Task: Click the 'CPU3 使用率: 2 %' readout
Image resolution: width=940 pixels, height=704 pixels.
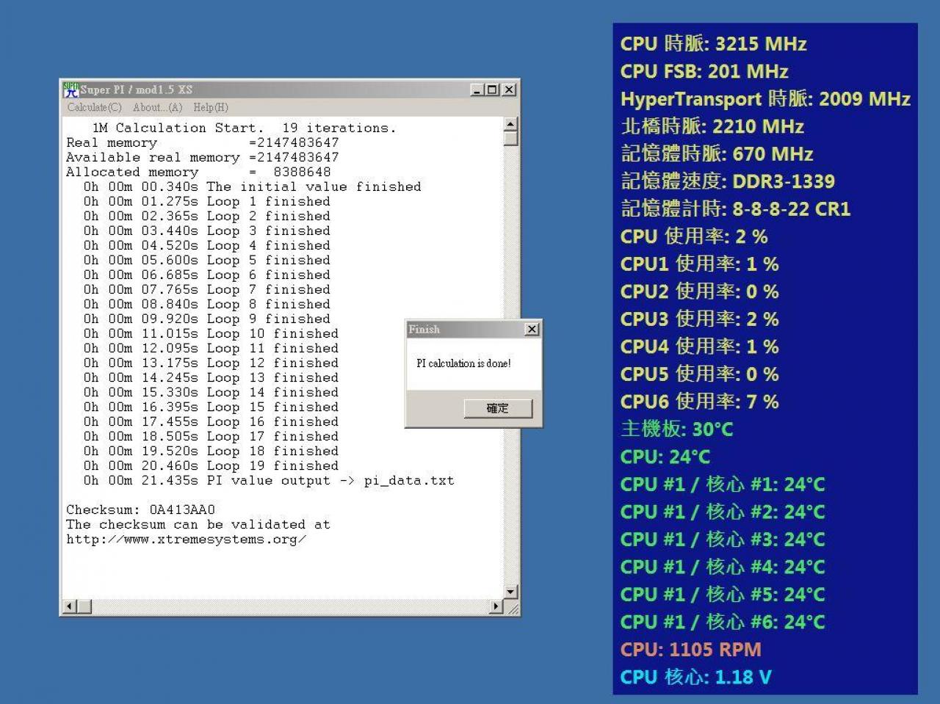Action: (x=699, y=319)
